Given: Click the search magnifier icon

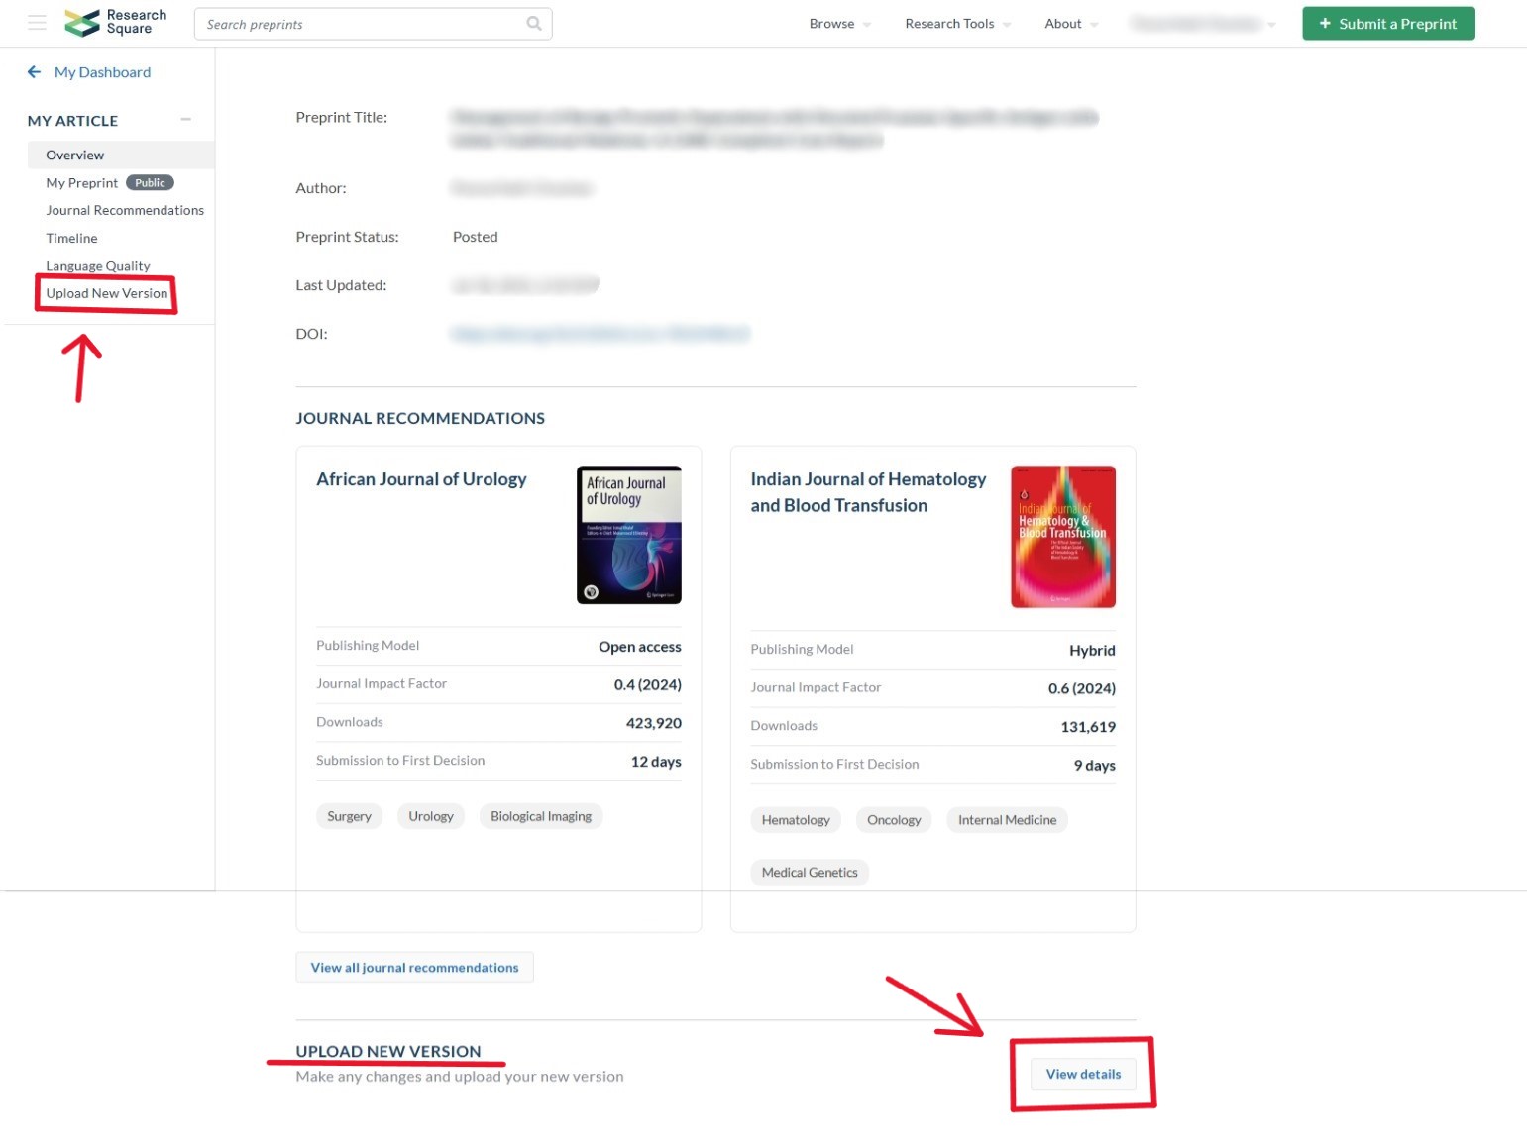Looking at the screenshot, I should click(x=534, y=23).
